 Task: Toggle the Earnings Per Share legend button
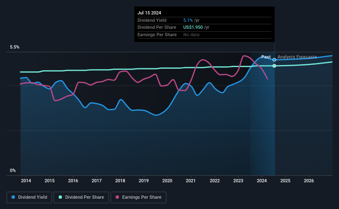click(138, 197)
